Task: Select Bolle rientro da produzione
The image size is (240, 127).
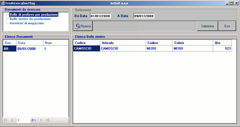Action: click(30, 19)
